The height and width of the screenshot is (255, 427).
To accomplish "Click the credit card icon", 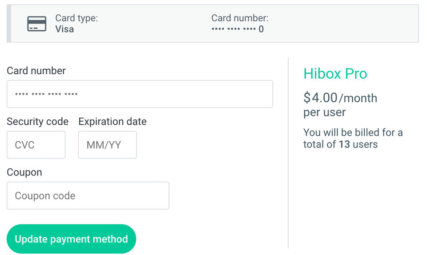I will [x=36, y=24].
